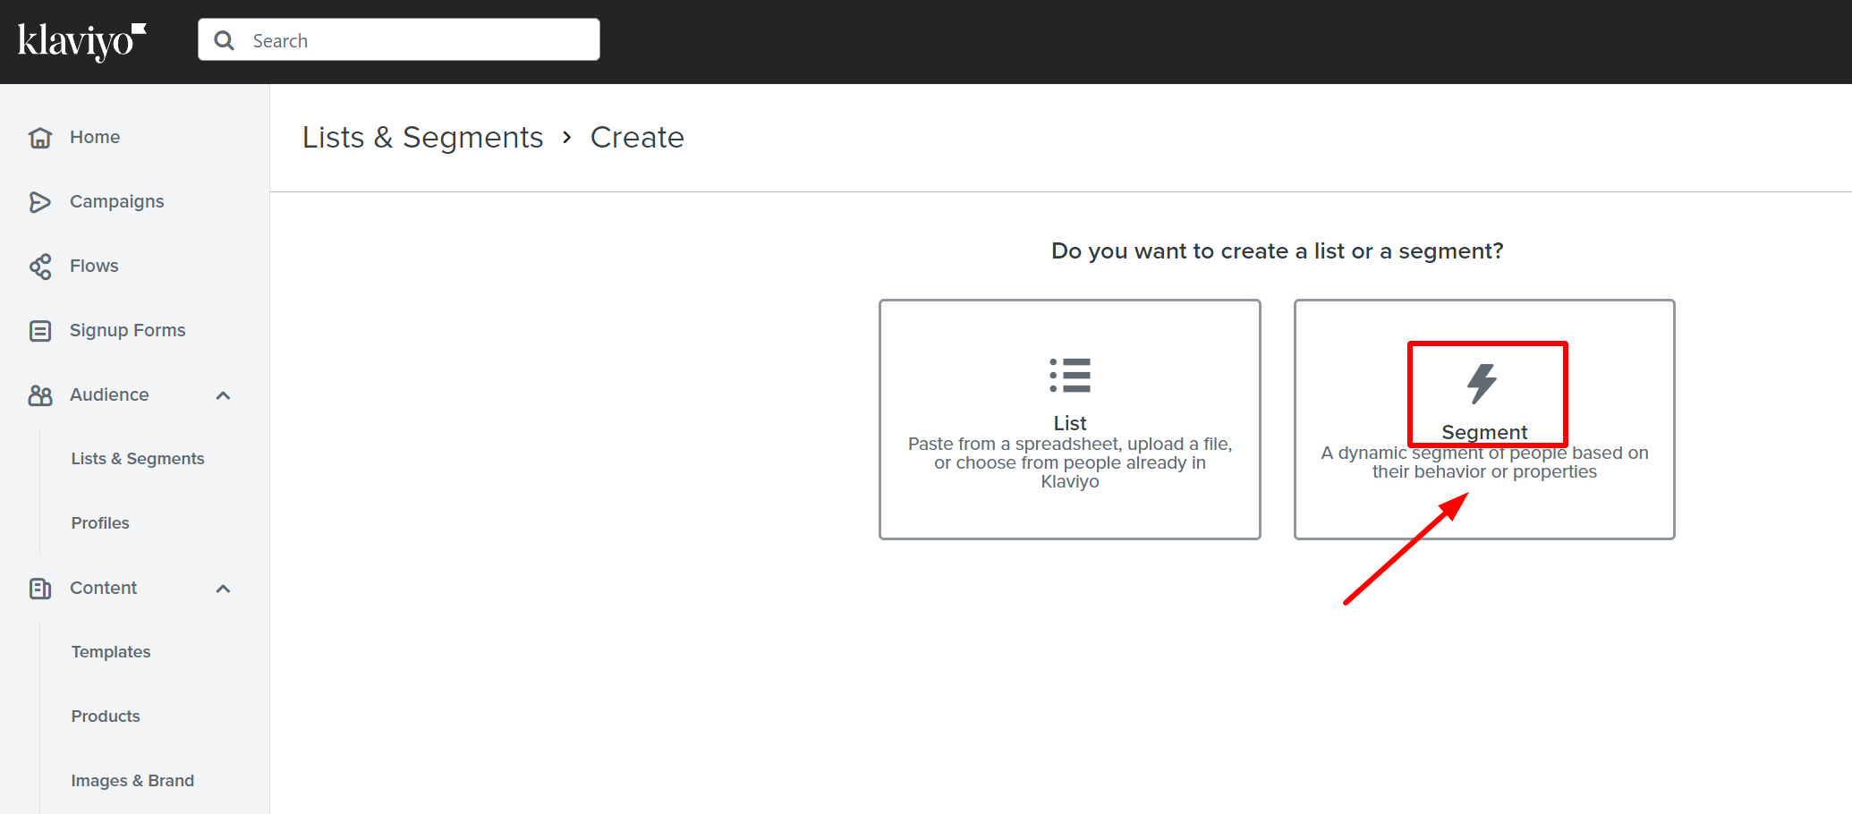Collapse the Audience section chevron
The width and height of the screenshot is (1852, 814).
pyautogui.click(x=224, y=395)
